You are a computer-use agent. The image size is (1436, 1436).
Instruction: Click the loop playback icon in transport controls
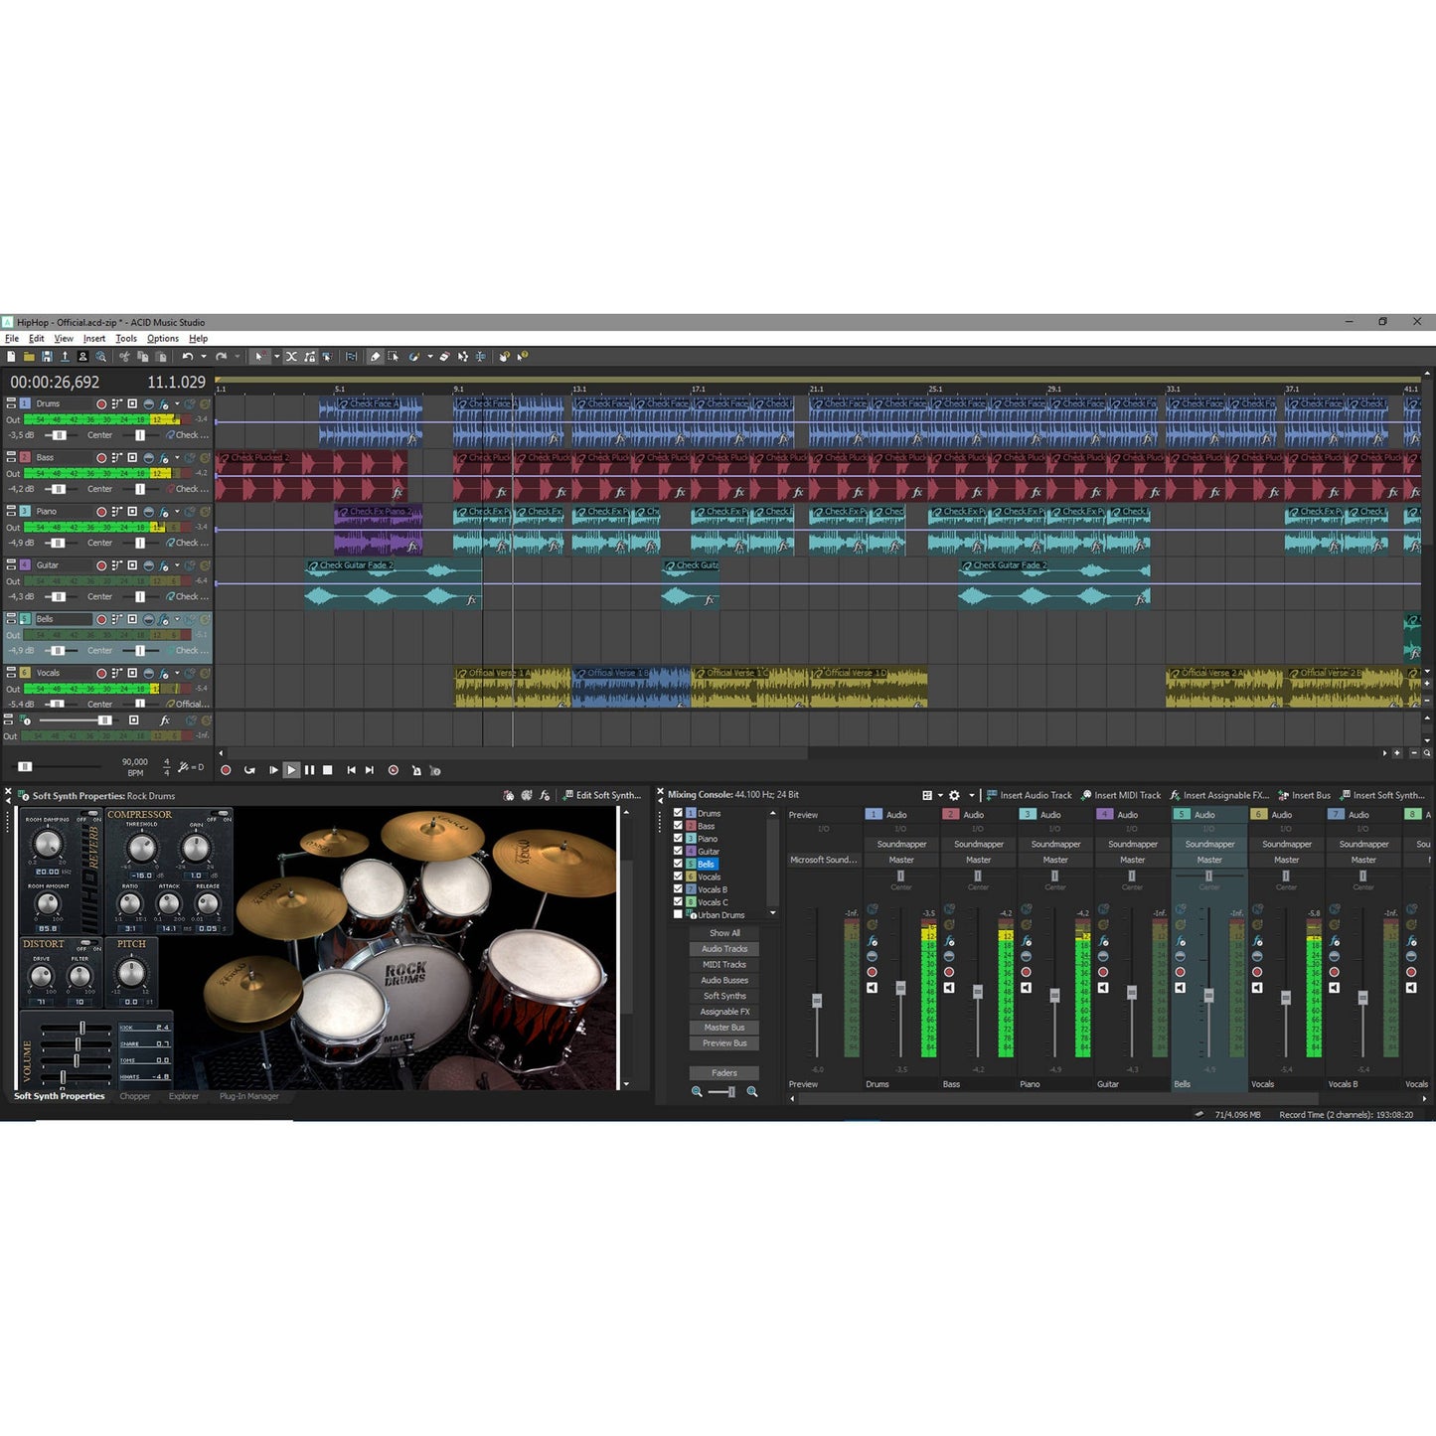pos(249,770)
